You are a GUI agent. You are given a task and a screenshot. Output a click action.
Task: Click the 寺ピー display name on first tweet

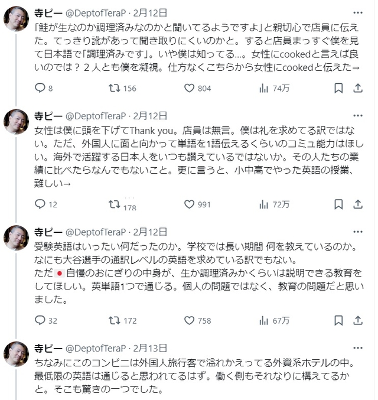click(47, 12)
